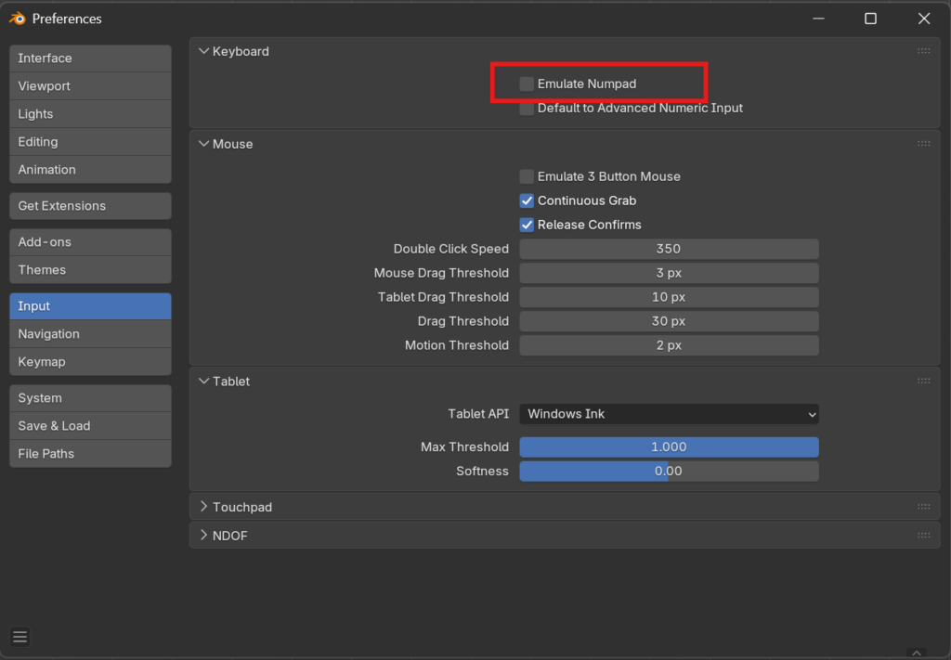Enable the Emulate Numpad checkbox
Image resolution: width=951 pixels, height=660 pixels.
[x=528, y=84]
